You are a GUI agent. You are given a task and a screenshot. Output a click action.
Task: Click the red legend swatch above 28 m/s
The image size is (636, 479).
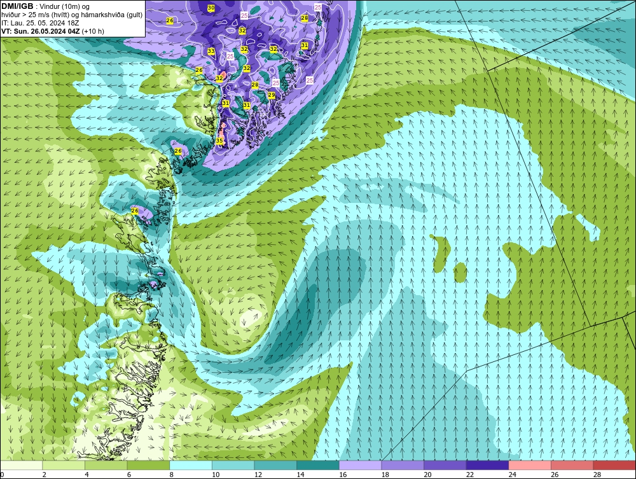point(614,465)
